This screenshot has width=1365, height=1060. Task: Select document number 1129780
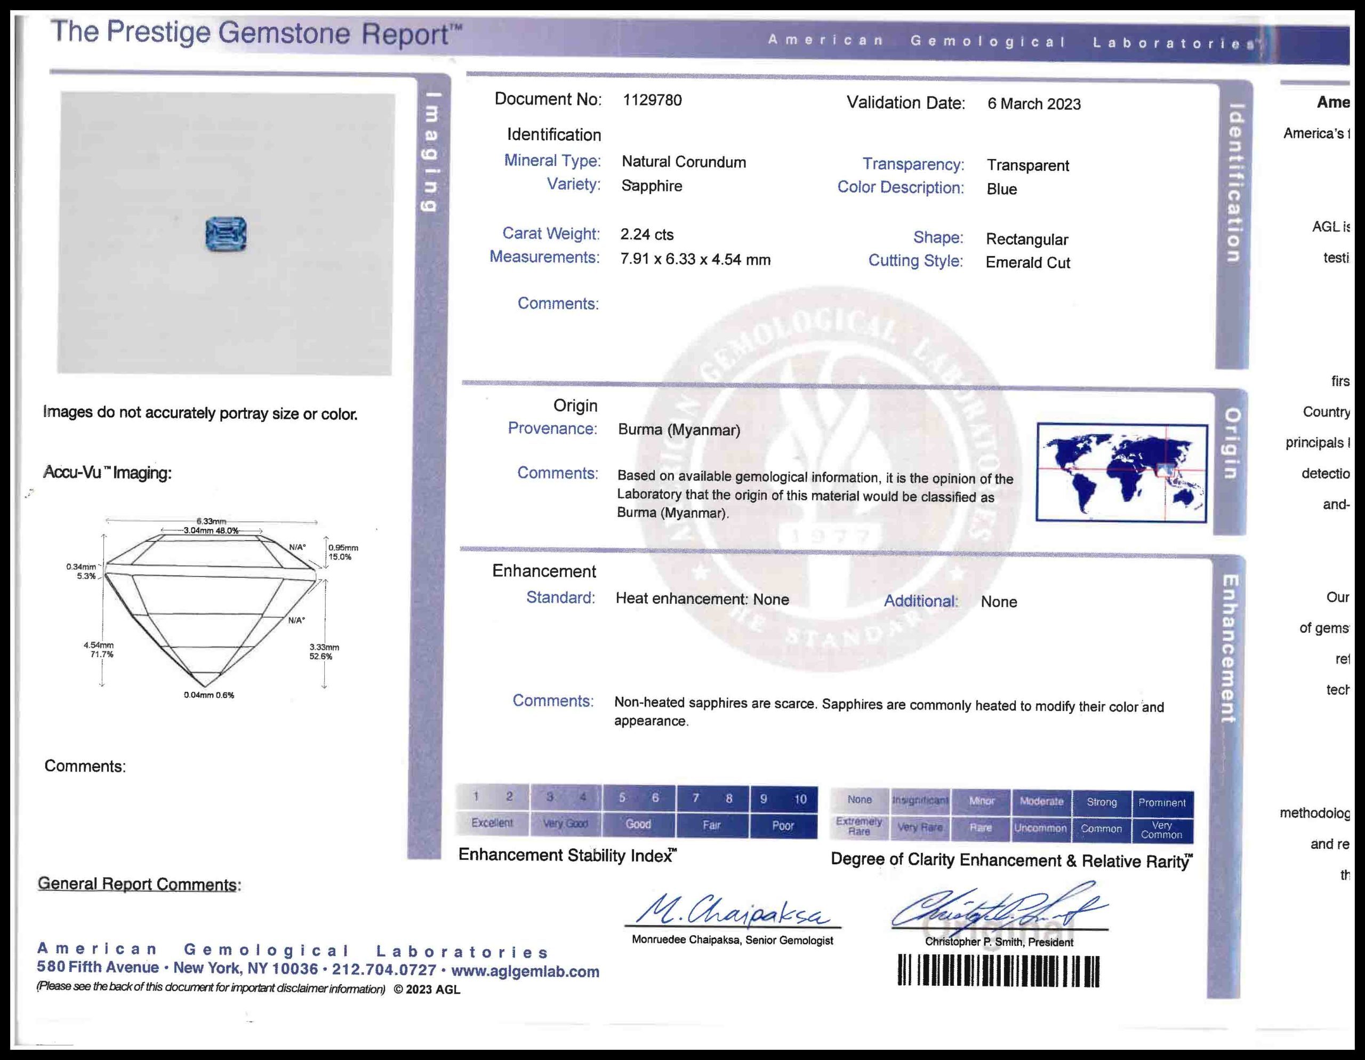[652, 100]
